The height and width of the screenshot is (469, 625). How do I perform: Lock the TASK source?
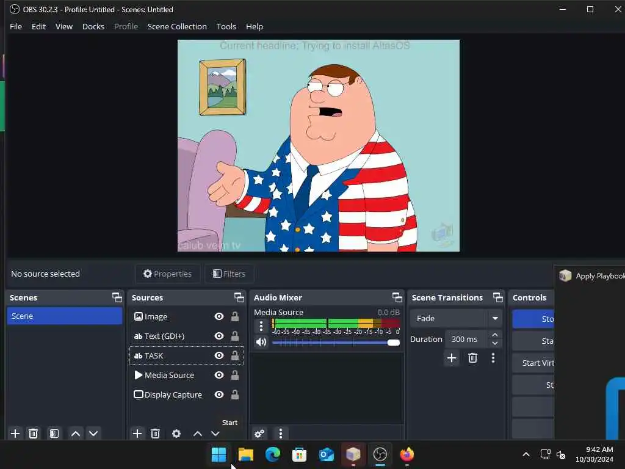pos(235,355)
